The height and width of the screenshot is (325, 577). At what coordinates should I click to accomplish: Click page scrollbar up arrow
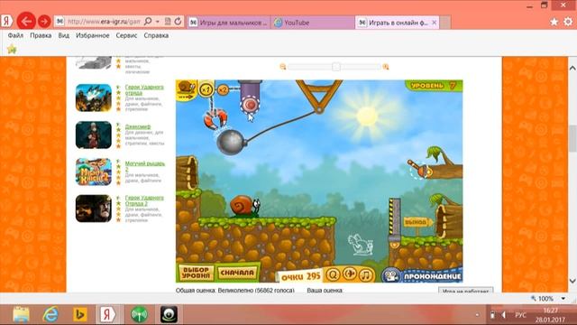point(572,69)
